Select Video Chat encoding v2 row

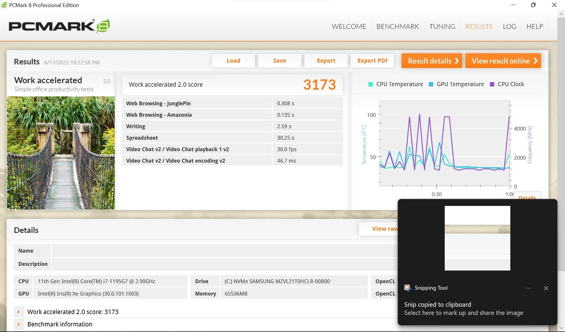(232, 161)
